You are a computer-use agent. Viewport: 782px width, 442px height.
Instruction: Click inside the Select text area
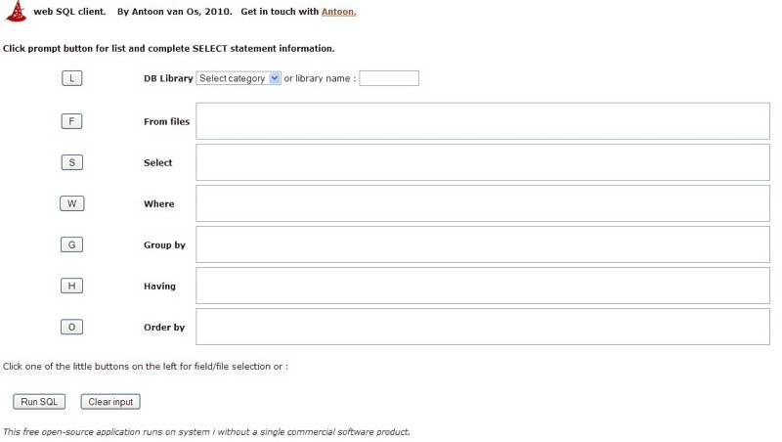[483, 162]
